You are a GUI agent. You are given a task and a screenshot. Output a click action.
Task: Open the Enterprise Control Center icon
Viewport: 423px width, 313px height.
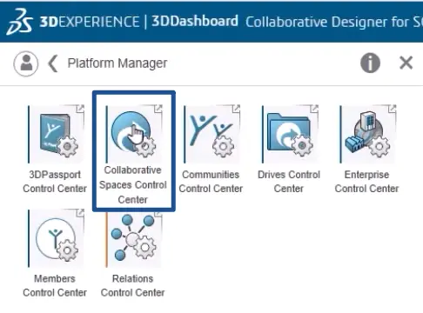pyautogui.click(x=368, y=135)
